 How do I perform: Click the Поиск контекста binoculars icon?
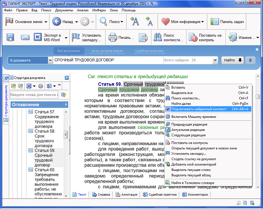(158, 38)
